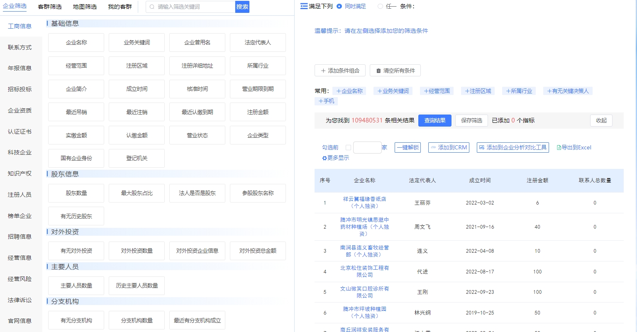637x332 pixels.
Task: Click the trash icon on 清空所有条件
Action: 378,70
